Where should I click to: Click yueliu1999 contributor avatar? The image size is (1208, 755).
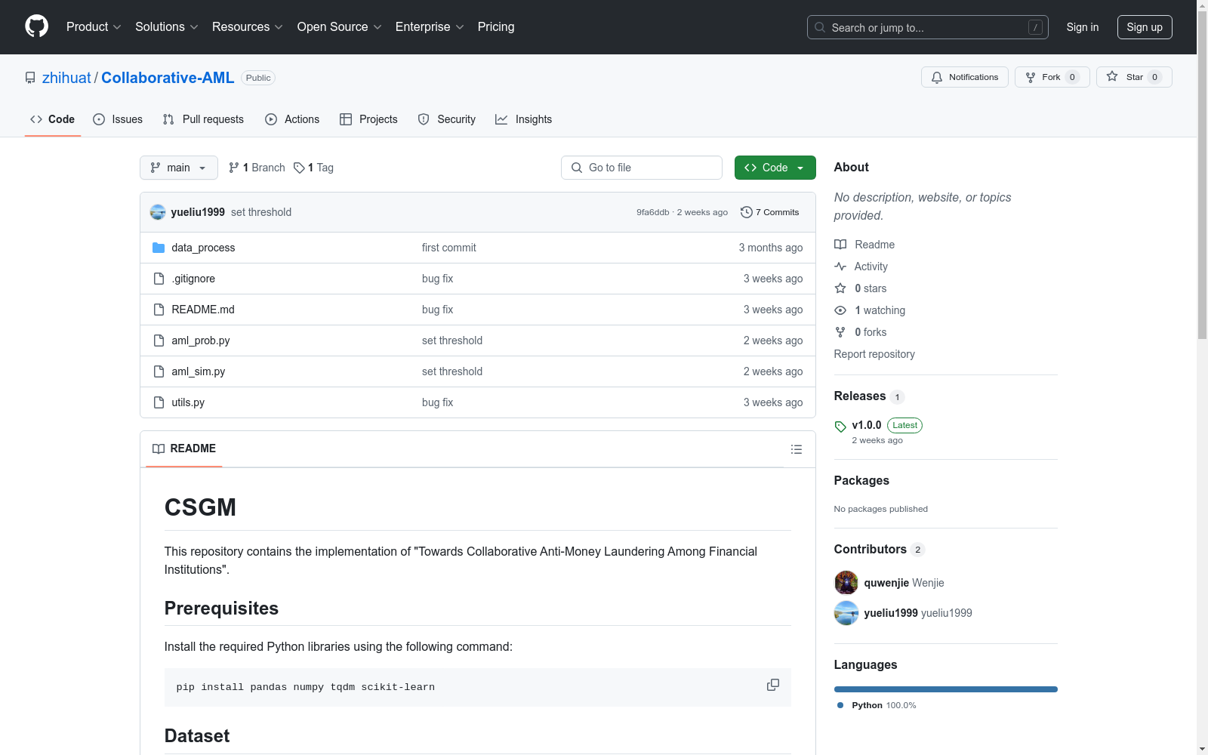coord(846,613)
